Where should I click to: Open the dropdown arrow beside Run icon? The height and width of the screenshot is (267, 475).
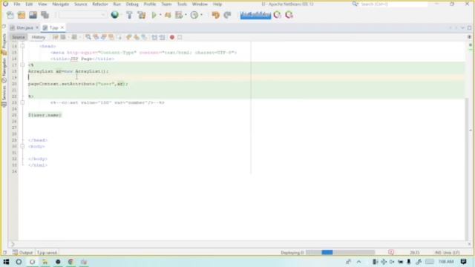click(x=160, y=15)
